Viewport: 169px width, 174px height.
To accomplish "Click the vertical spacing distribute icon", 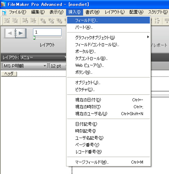I will coord(157,21).
